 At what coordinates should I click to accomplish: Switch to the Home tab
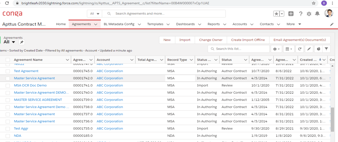click(61, 24)
